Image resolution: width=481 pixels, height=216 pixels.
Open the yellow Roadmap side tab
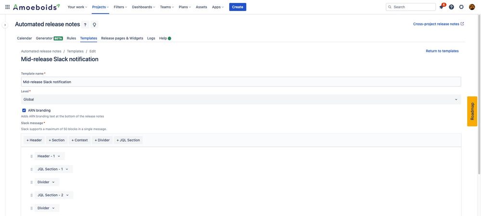472,111
